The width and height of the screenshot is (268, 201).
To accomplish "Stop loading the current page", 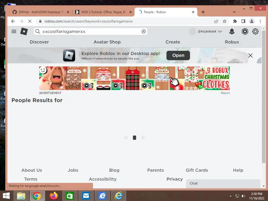I will pos(30,21).
